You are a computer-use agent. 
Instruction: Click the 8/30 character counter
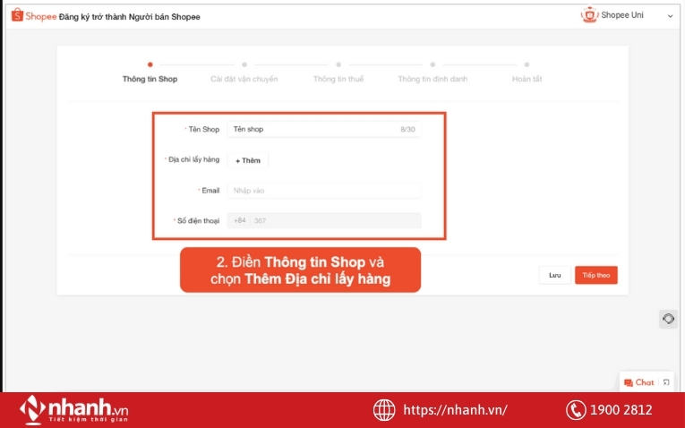[x=407, y=130]
